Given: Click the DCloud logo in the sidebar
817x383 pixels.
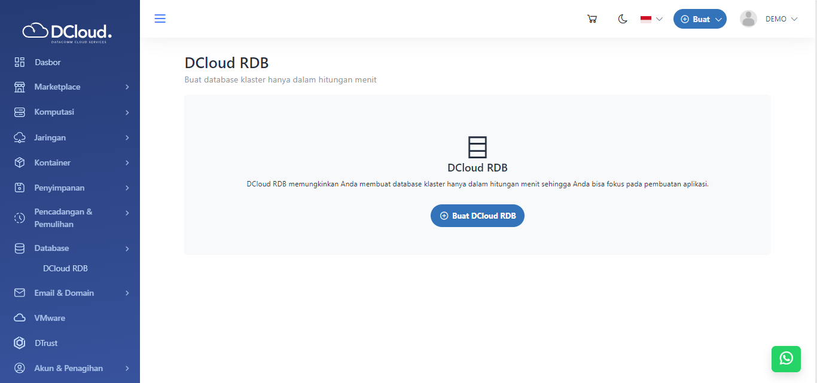Looking at the screenshot, I should point(65,30).
